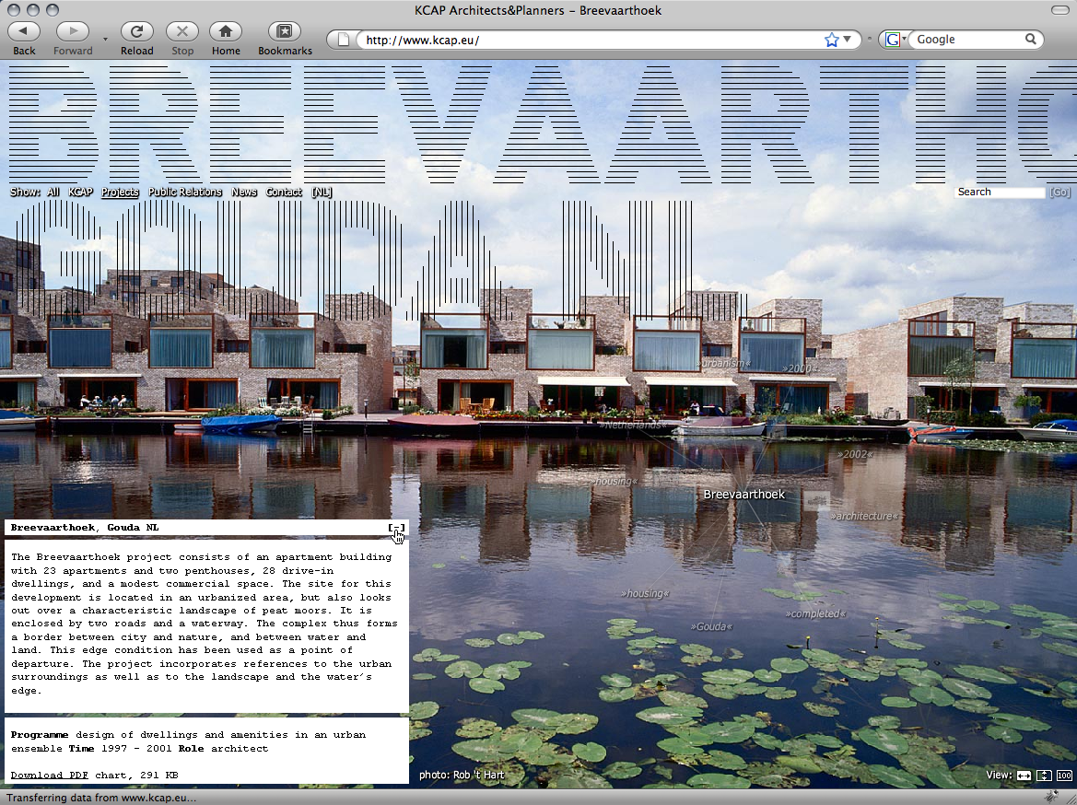Bookmark this page with the star icon
This screenshot has height=805, width=1077.
coord(832,40)
